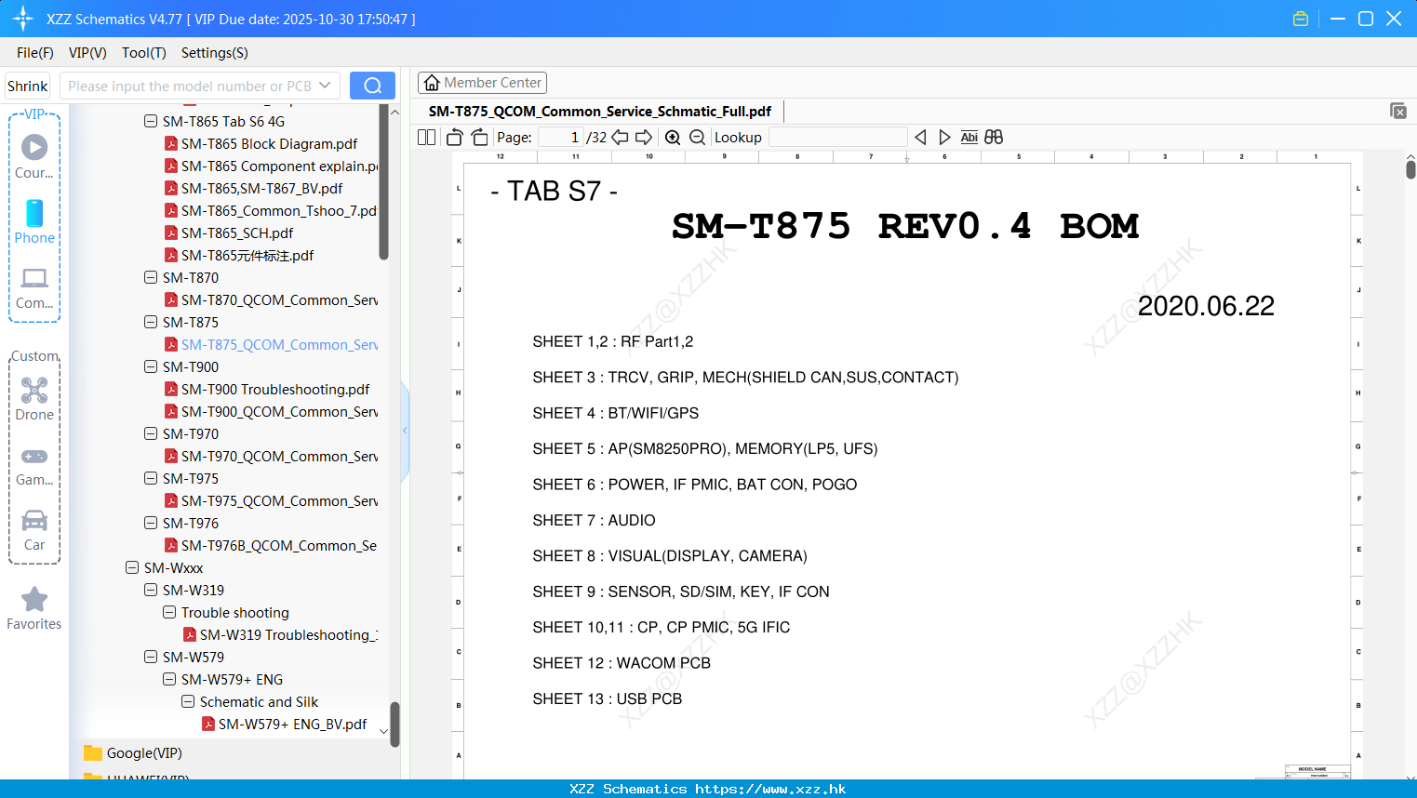
Task: Open the Settings(S) menu
Action: 215,53
